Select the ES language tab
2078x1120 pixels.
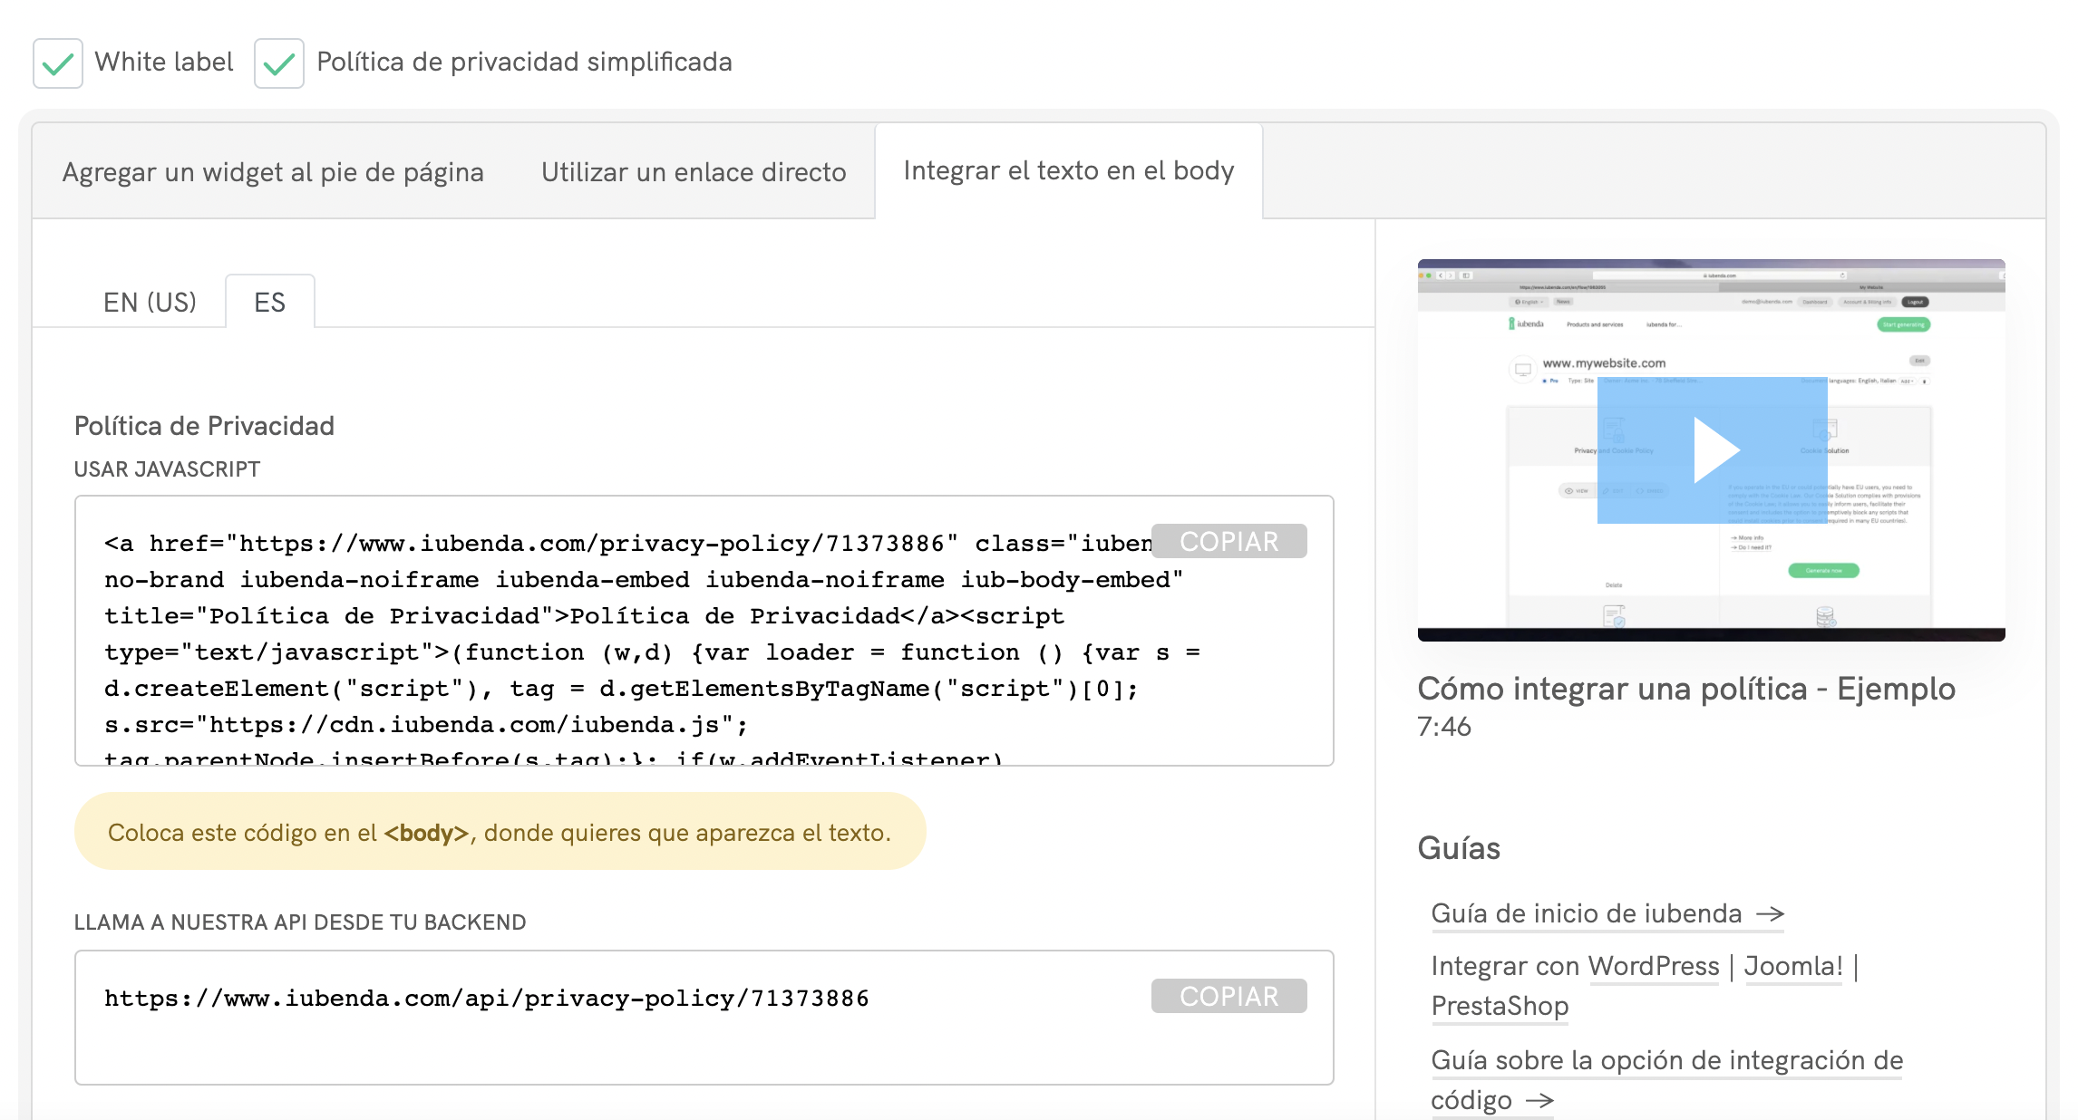269,303
